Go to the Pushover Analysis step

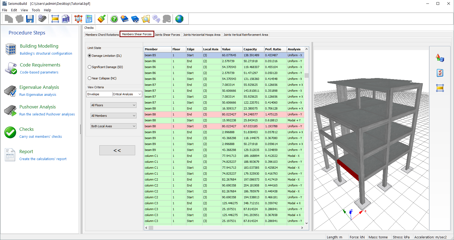37,107
